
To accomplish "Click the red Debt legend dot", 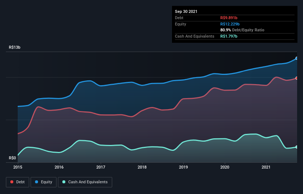I will point(12,182).
